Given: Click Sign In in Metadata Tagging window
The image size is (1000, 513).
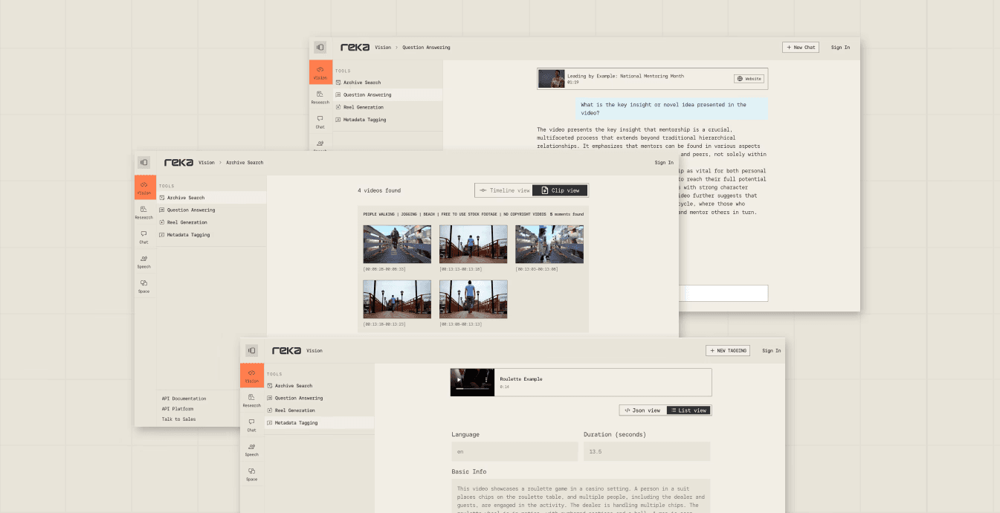Looking at the screenshot, I should 772,350.
